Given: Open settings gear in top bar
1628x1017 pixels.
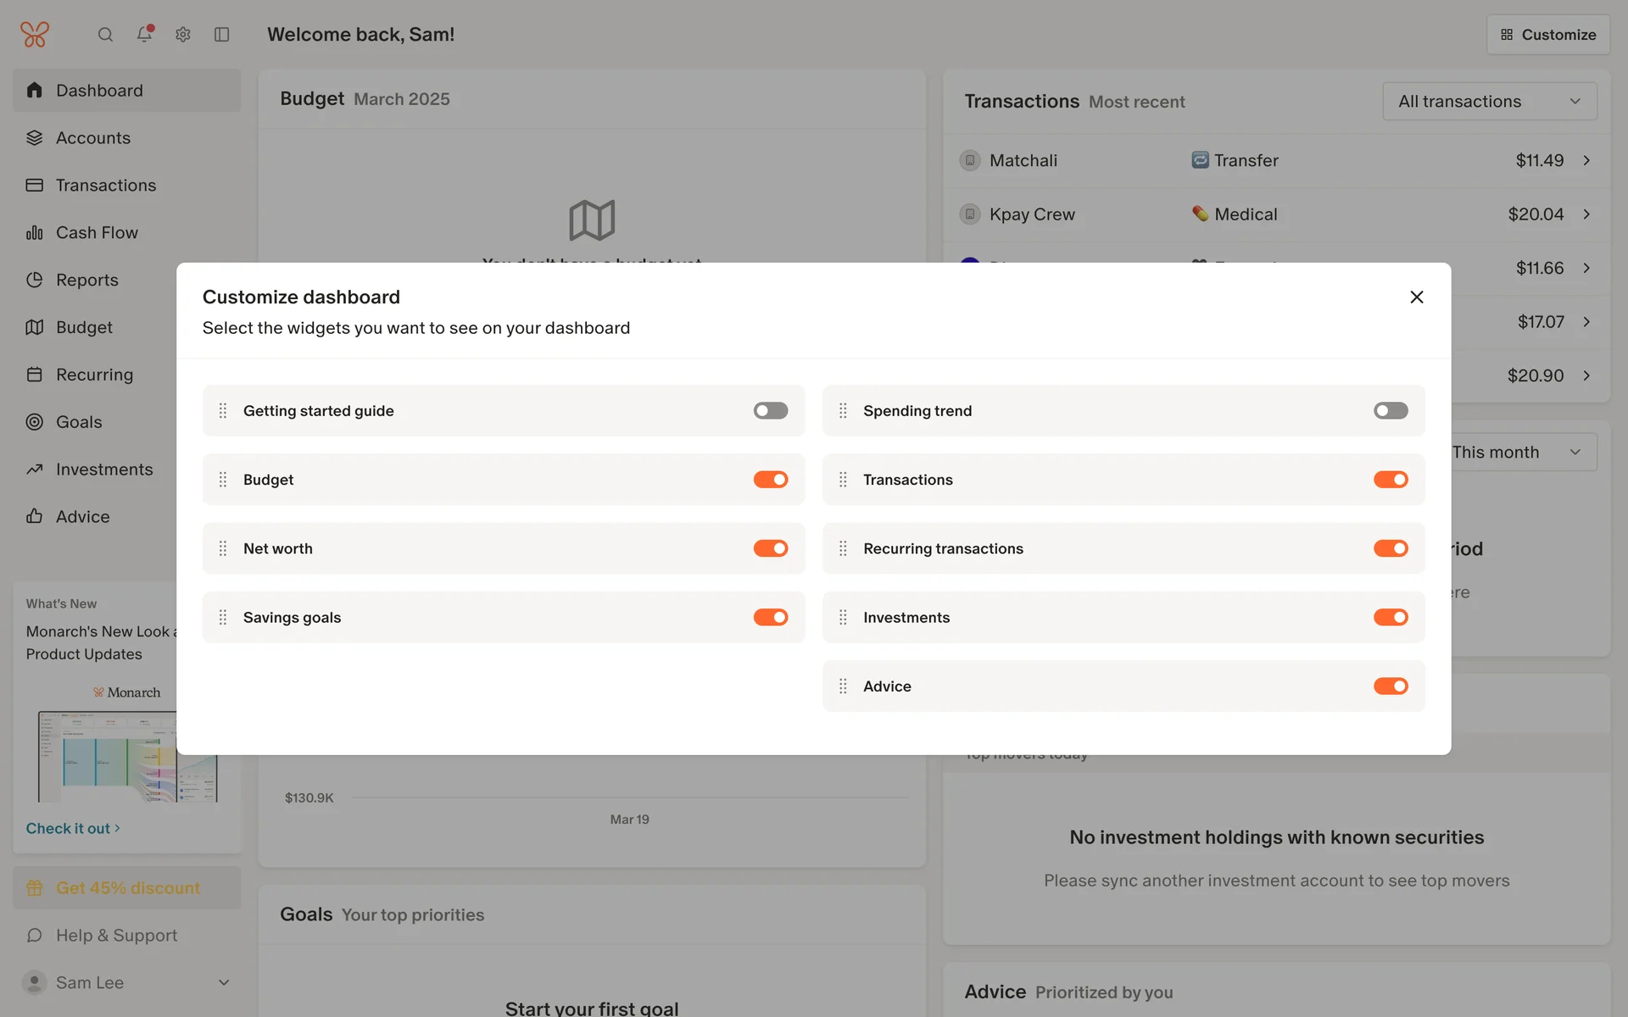Looking at the screenshot, I should 183,35.
